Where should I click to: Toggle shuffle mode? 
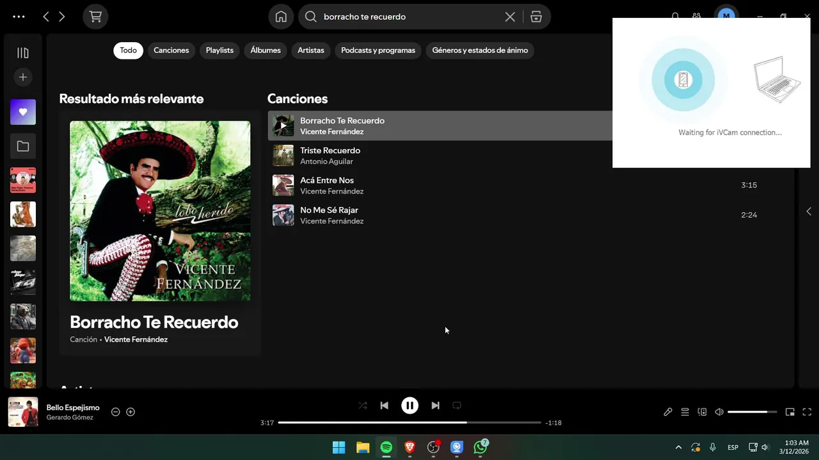(x=363, y=406)
